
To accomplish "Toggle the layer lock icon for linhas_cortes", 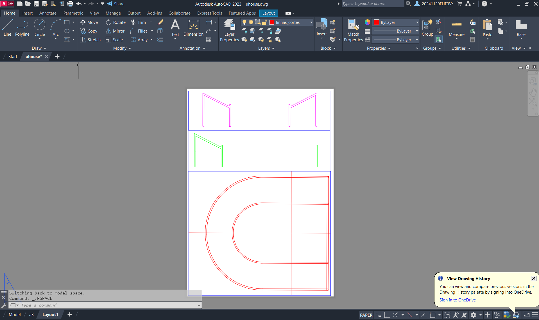I will 264,22.
